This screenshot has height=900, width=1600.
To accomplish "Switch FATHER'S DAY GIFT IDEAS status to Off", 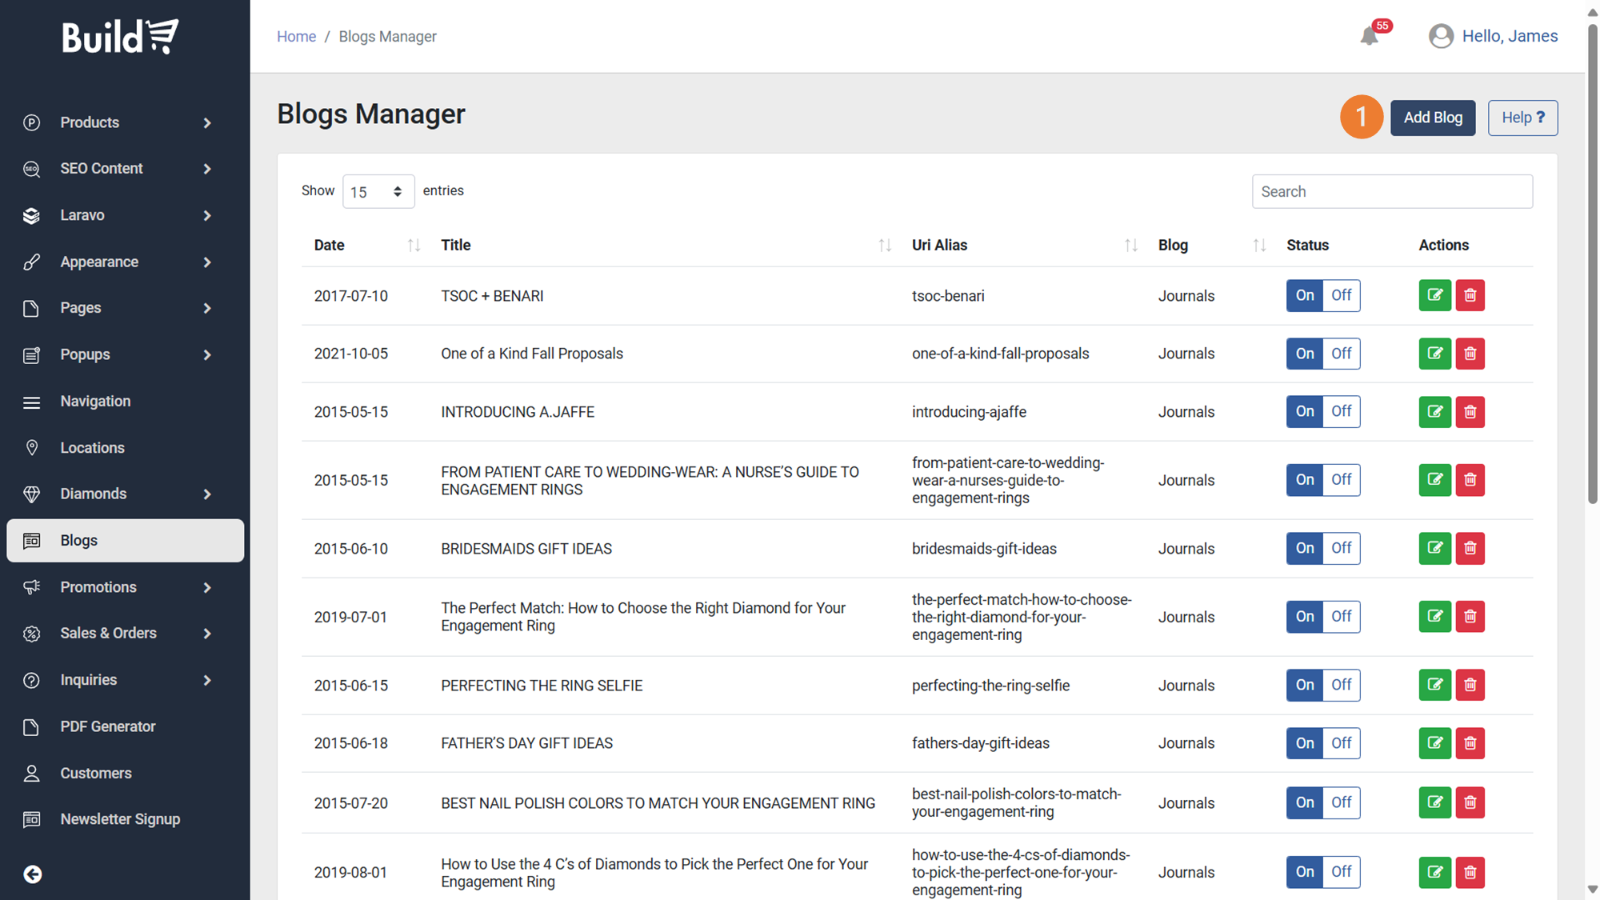I will (1341, 742).
